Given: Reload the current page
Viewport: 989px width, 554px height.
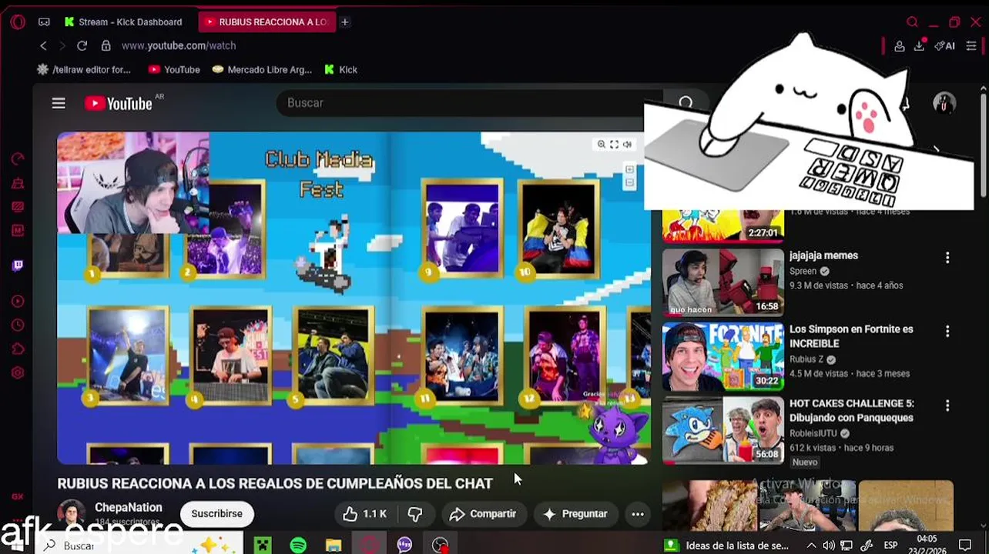Looking at the screenshot, I should [x=82, y=45].
